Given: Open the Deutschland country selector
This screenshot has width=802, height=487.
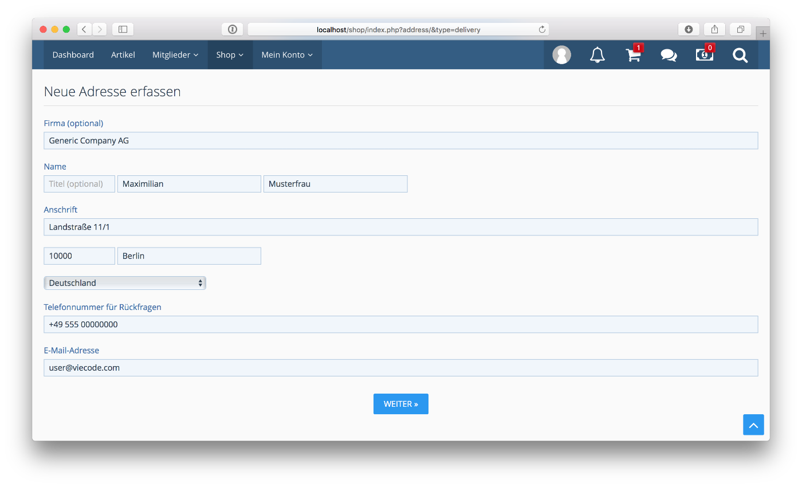Looking at the screenshot, I should coord(125,283).
